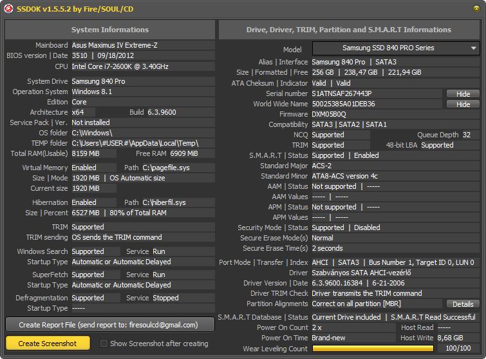Open partition alignment Details
Image resolution: width=486 pixels, height=359 pixels.
coord(463,304)
